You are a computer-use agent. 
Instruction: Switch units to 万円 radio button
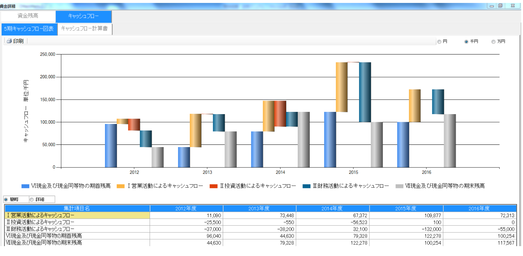[x=493, y=42]
